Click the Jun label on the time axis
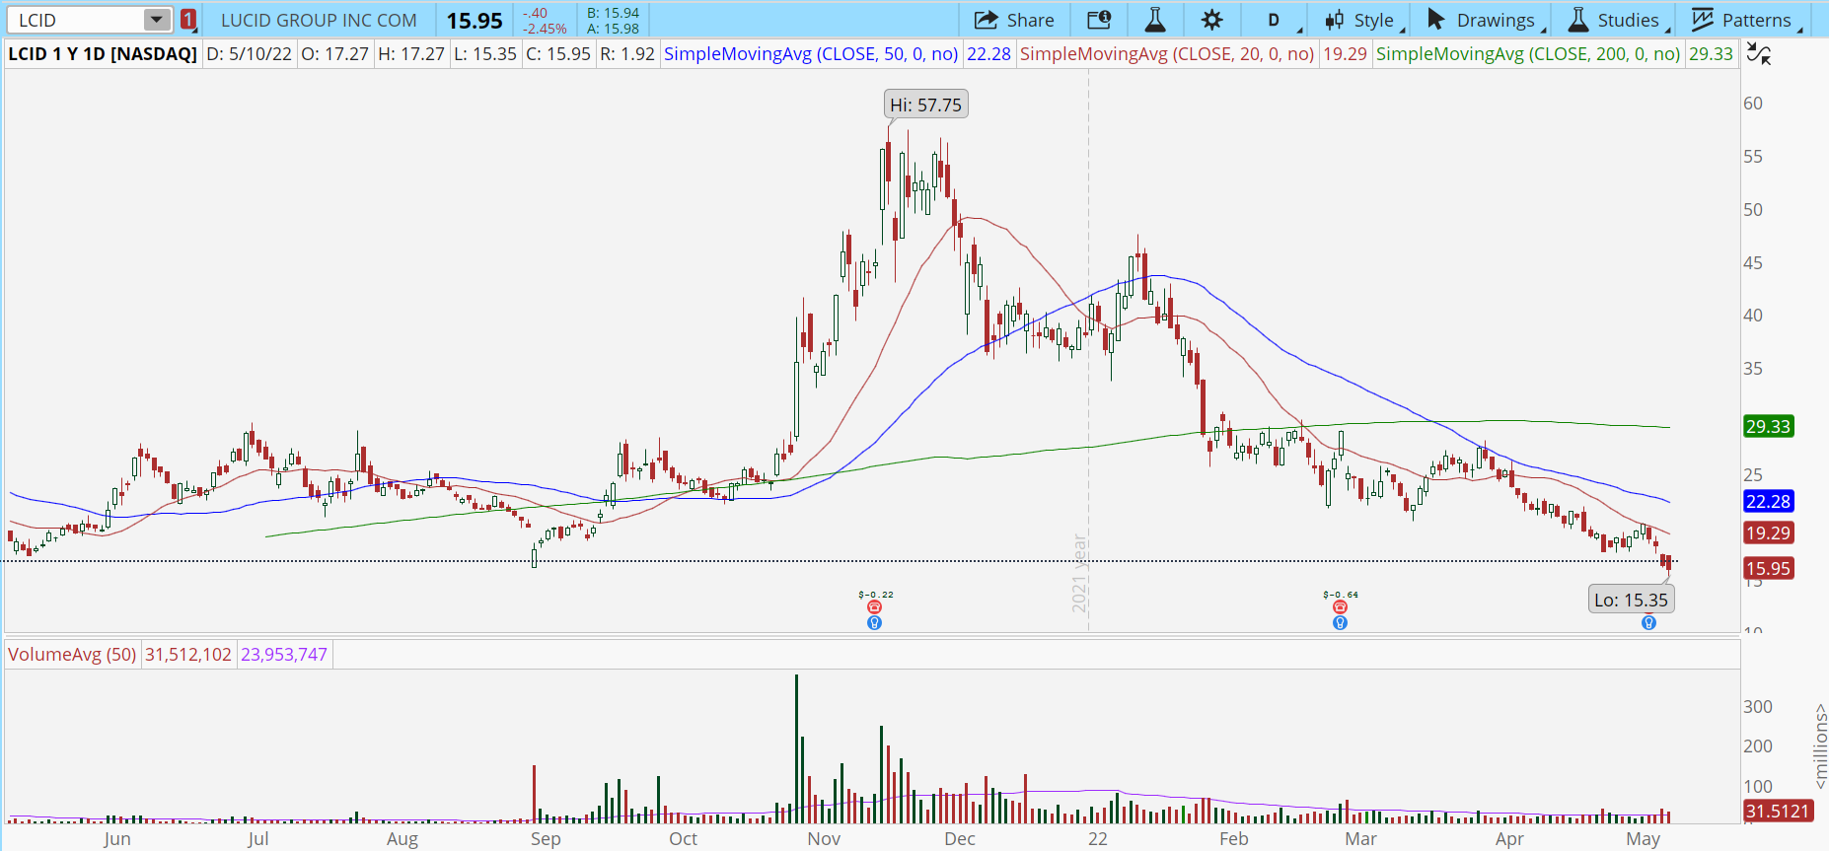1829x851 pixels. point(116,839)
